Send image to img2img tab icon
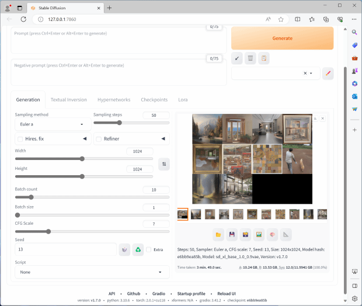Image resolution: width=362 pixels, height=306 pixels. [259, 235]
